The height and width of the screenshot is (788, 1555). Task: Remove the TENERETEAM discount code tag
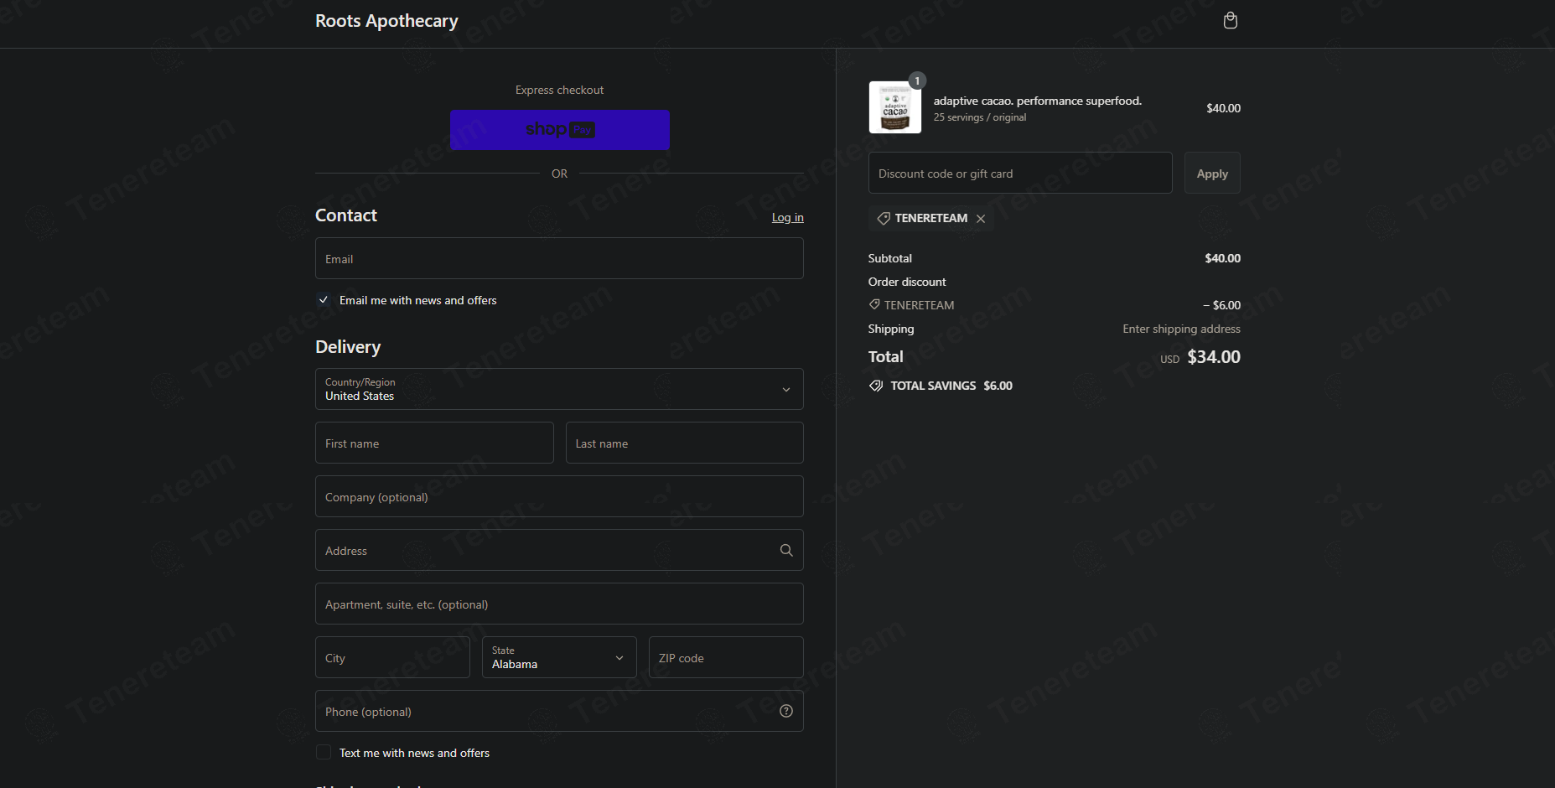(981, 219)
